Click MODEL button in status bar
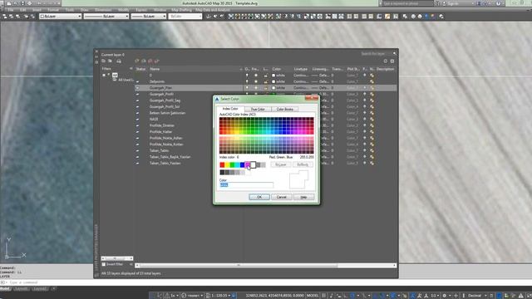532x299 pixels. 313,296
